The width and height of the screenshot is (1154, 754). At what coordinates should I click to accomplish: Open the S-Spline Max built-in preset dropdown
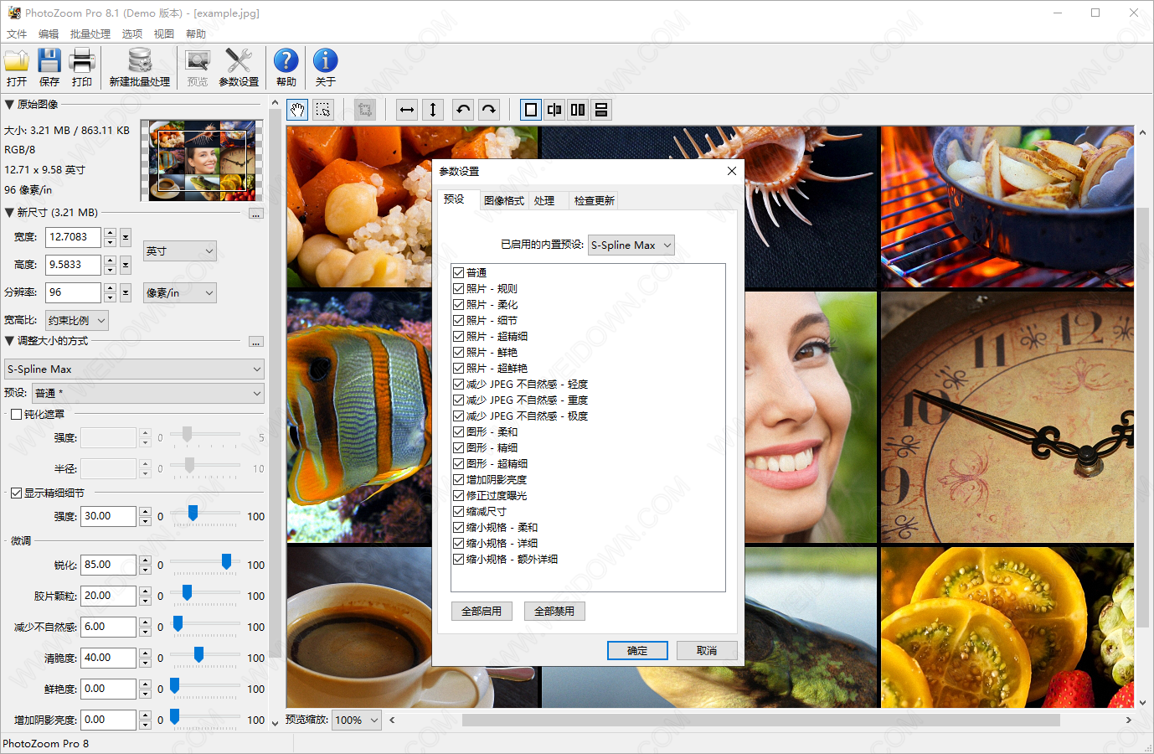tap(631, 245)
